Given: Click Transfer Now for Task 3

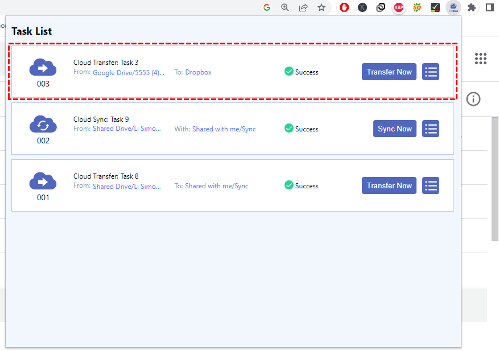Looking at the screenshot, I should click(389, 72).
